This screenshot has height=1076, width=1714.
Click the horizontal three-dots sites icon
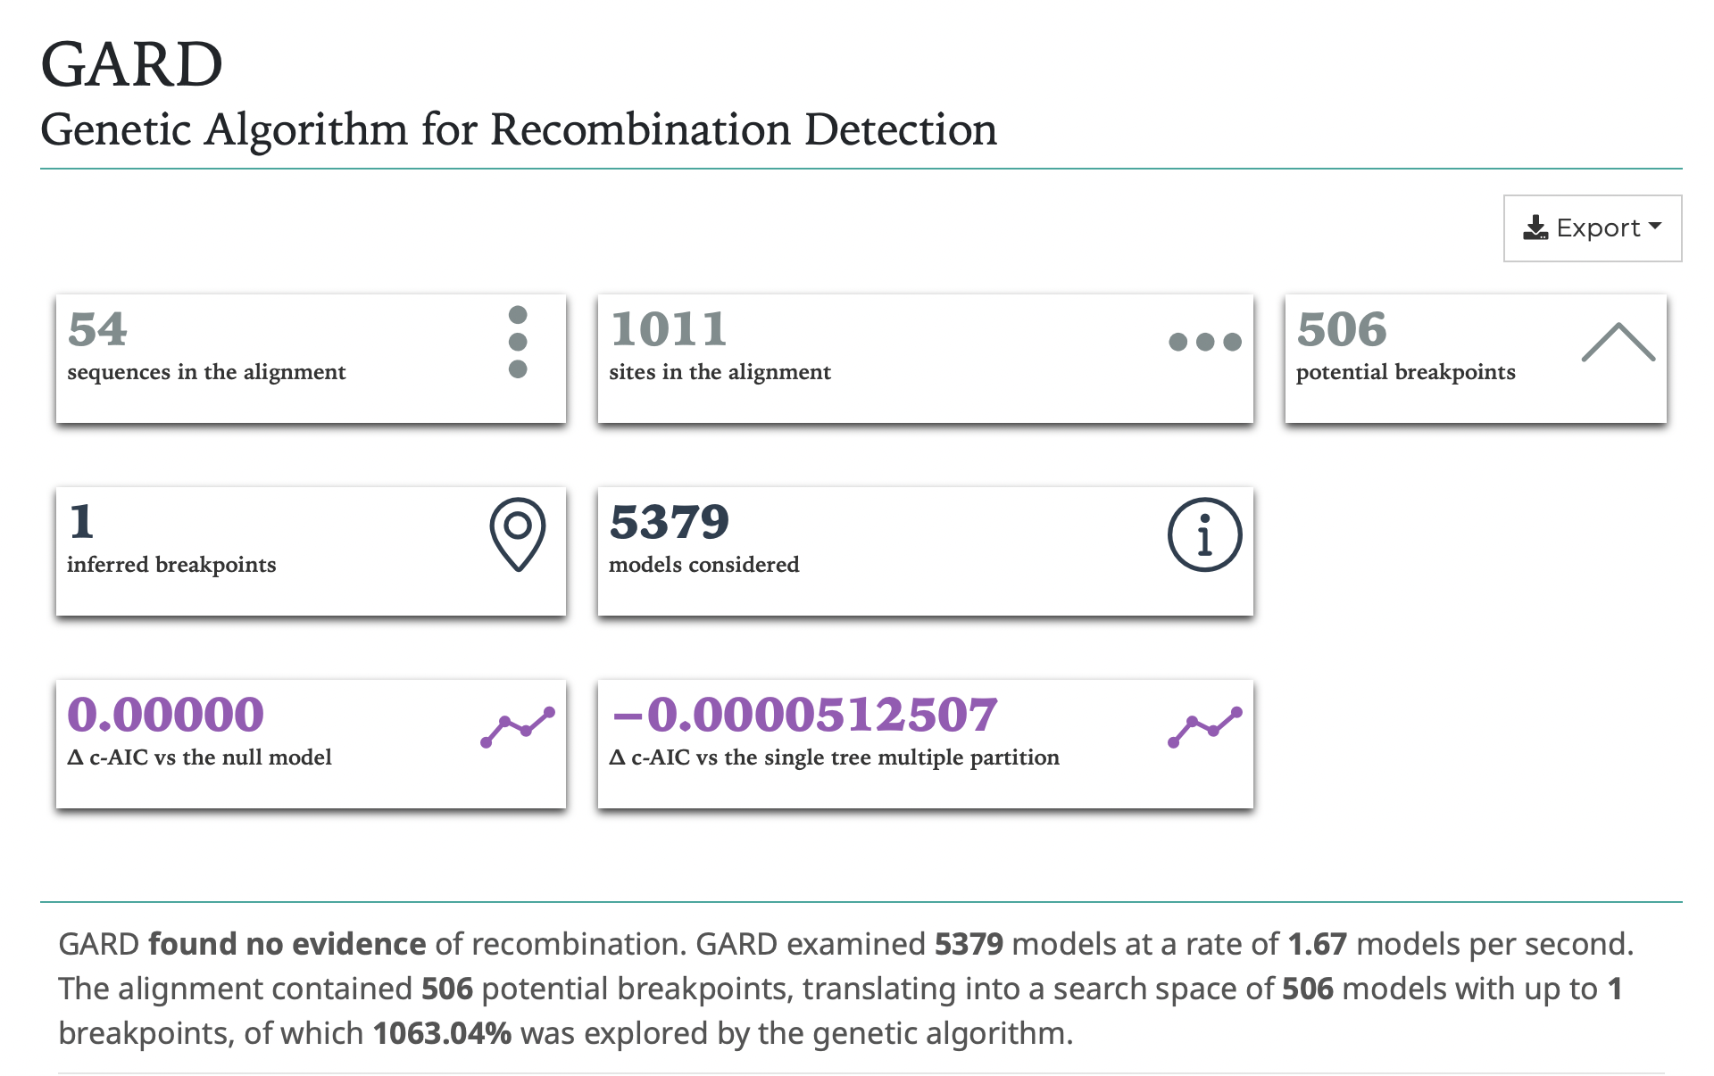[1204, 342]
